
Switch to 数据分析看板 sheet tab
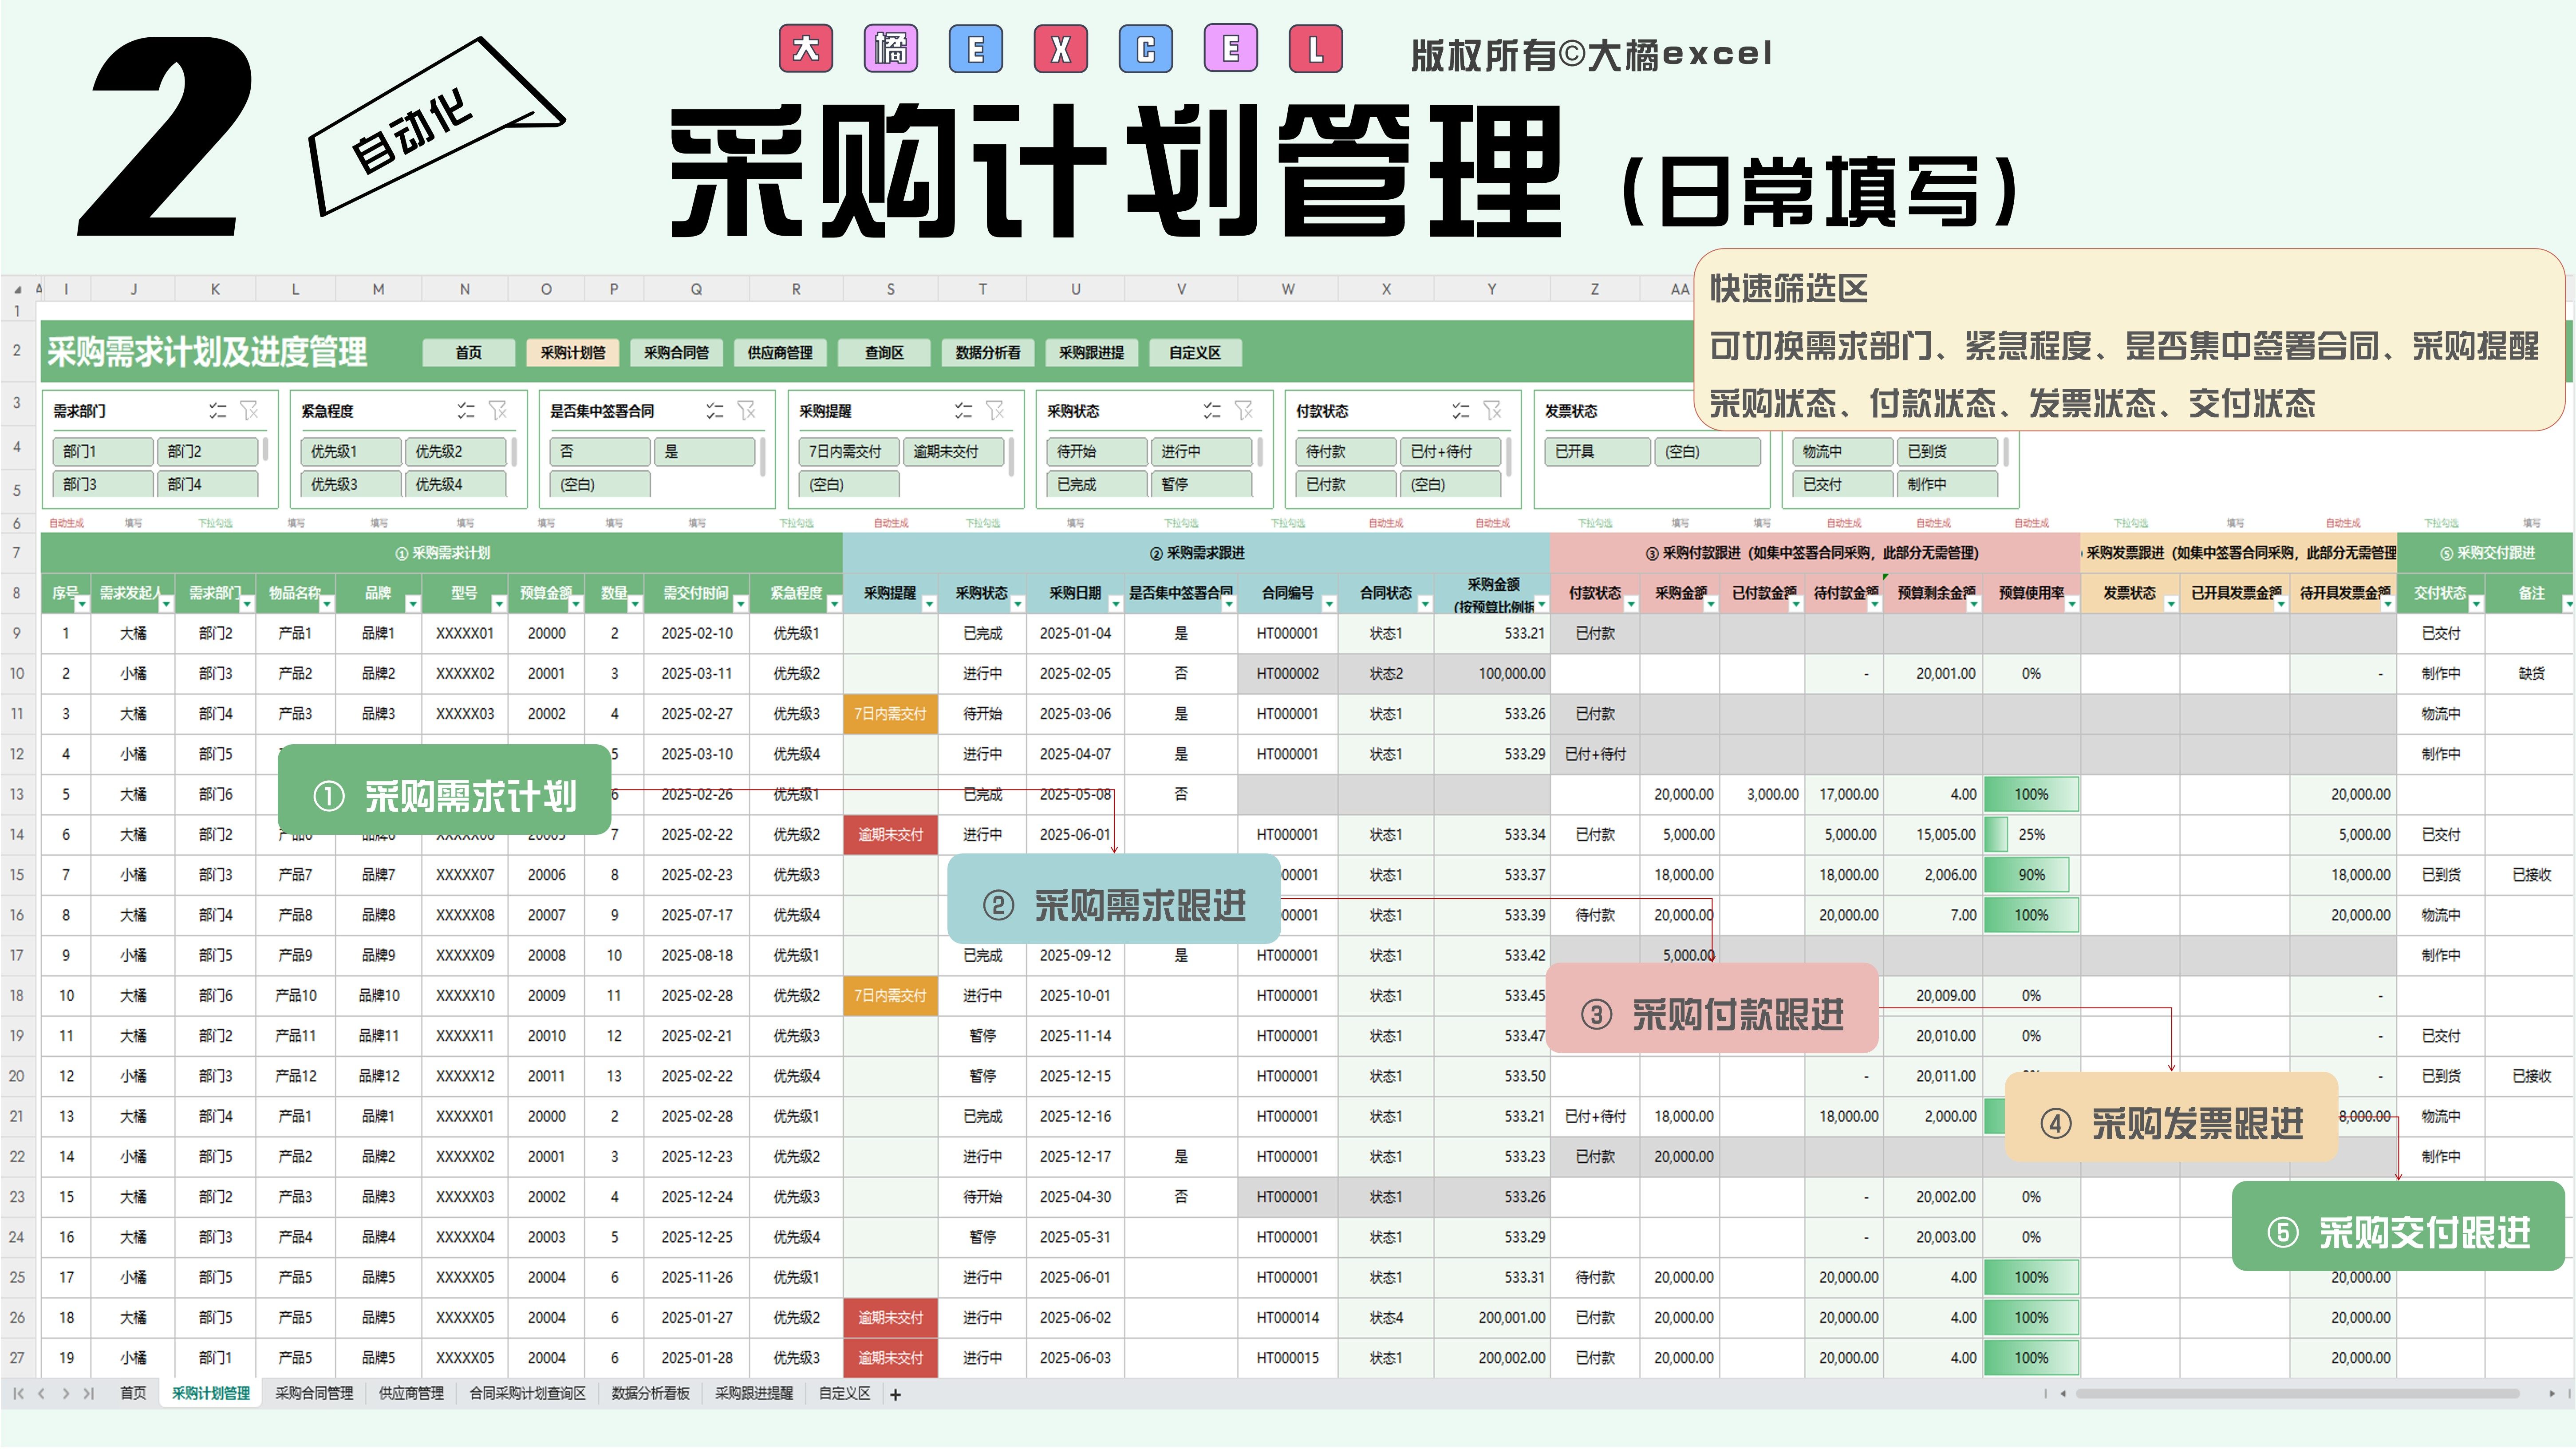650,1394
